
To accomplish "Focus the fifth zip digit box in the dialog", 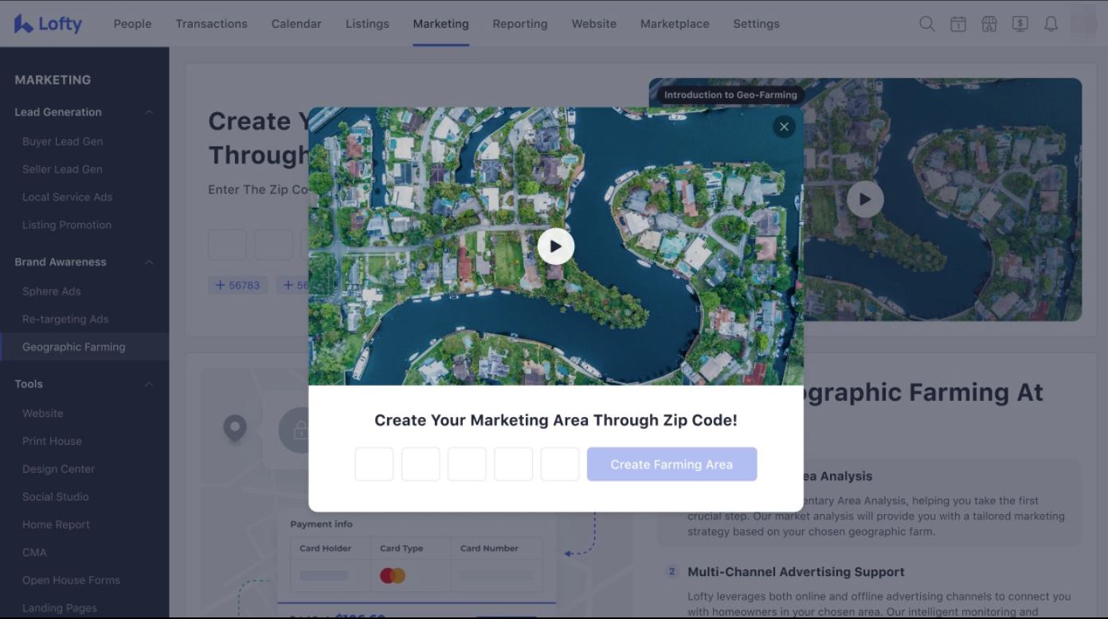I will (560, 465).
